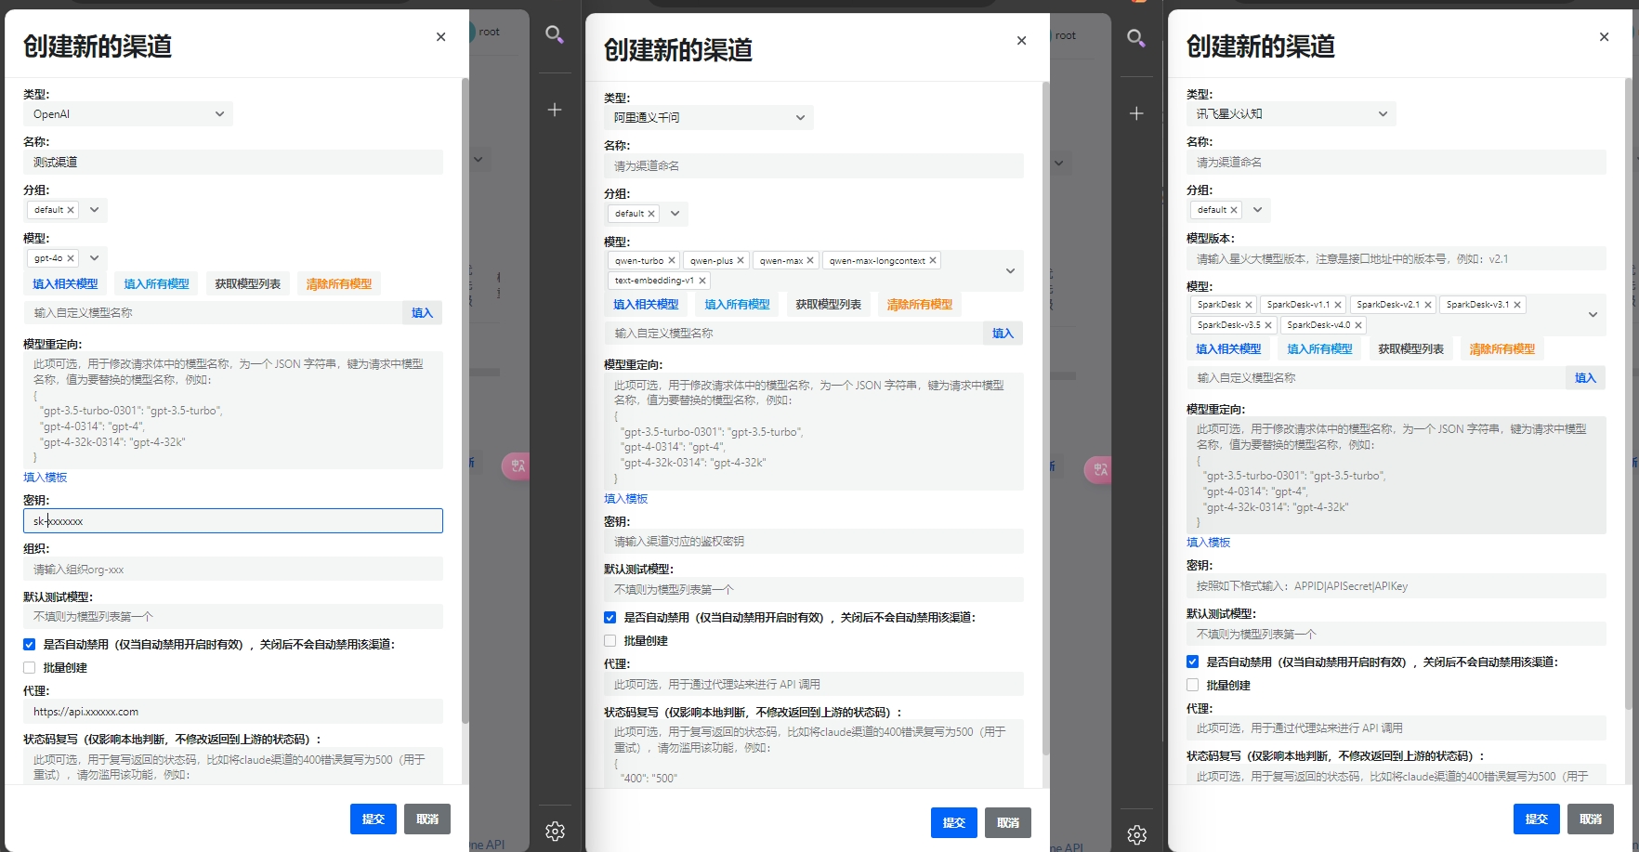The width and height of the screenshot is (1639, 852).
Task: Remove the SparkDesk-v1.1 model tag
Action: coord(1338,305)
